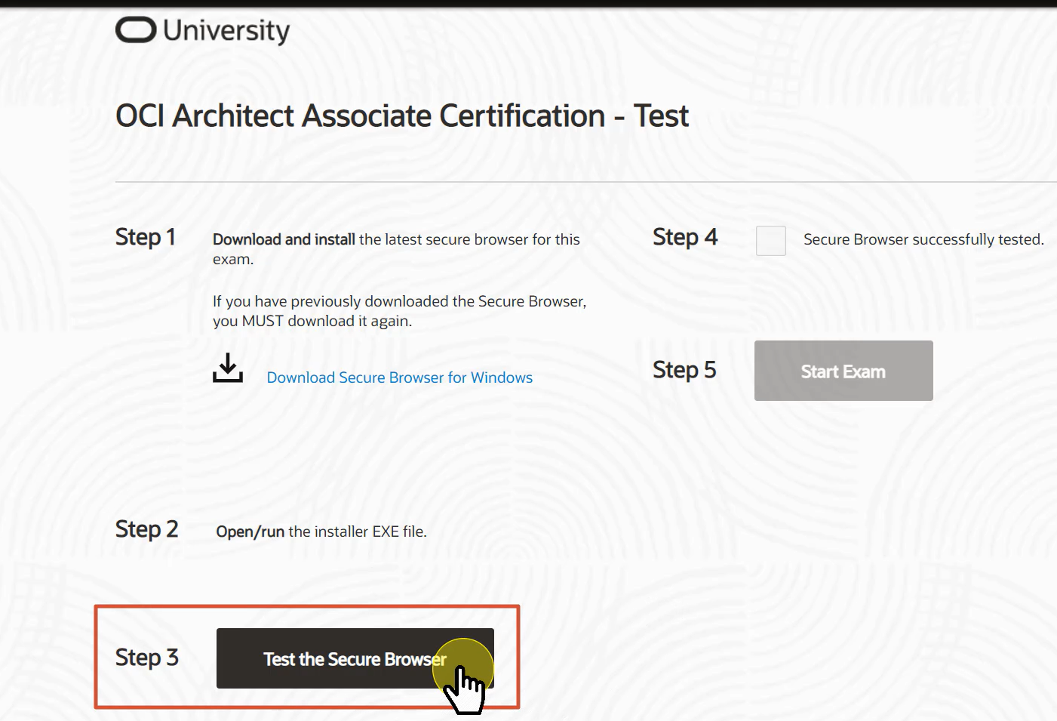Screen dimensions: 1057x721
Task: Click the Oracle oval logo icon
Action: point(136,30)
